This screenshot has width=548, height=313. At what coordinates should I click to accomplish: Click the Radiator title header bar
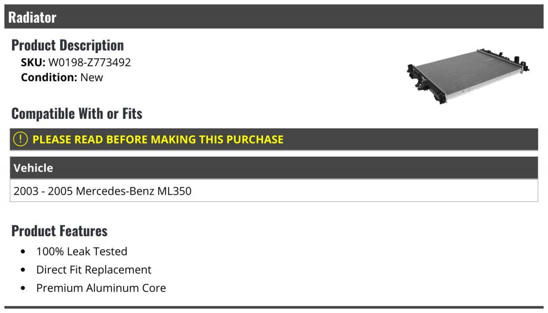click(x=274, y=17)
